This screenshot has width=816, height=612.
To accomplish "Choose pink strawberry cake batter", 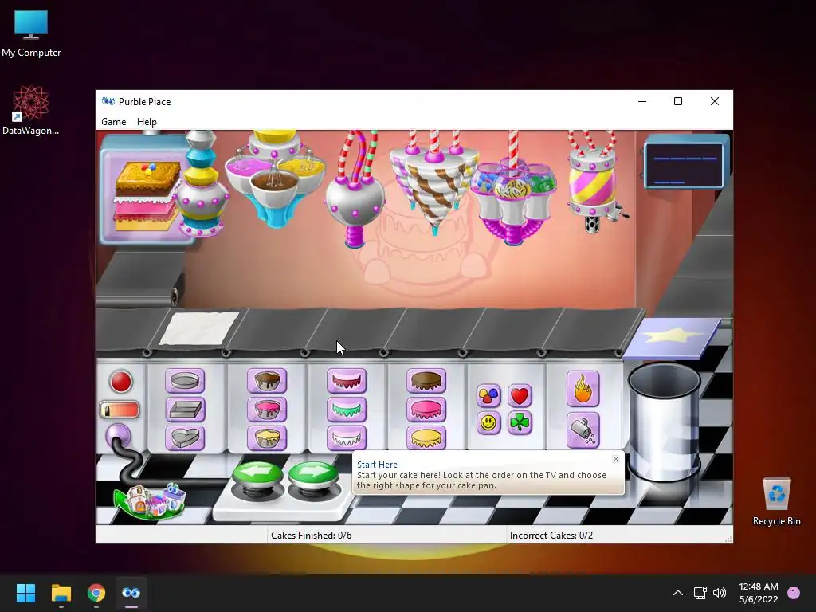I will pos(267,410).
